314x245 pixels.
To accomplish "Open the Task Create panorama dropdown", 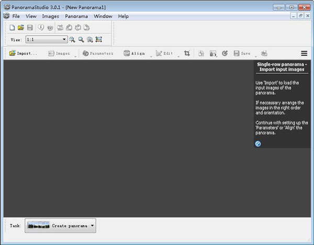I will [60, 226].
